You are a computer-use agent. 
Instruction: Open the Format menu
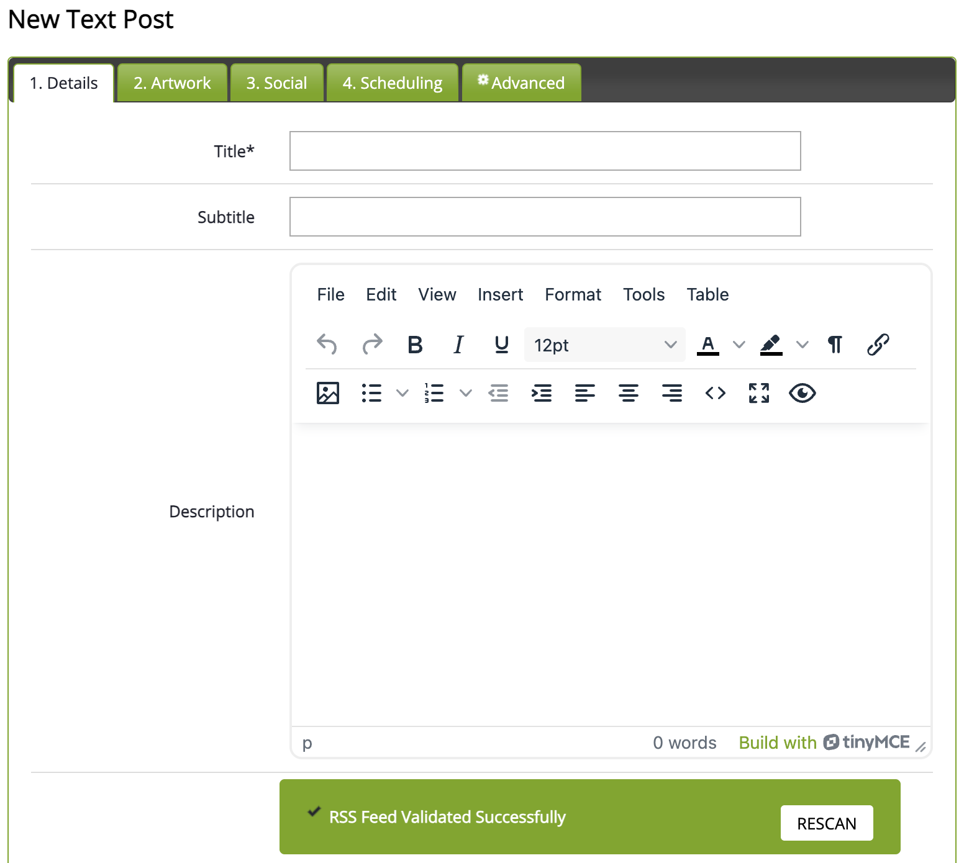pos(573,294)
